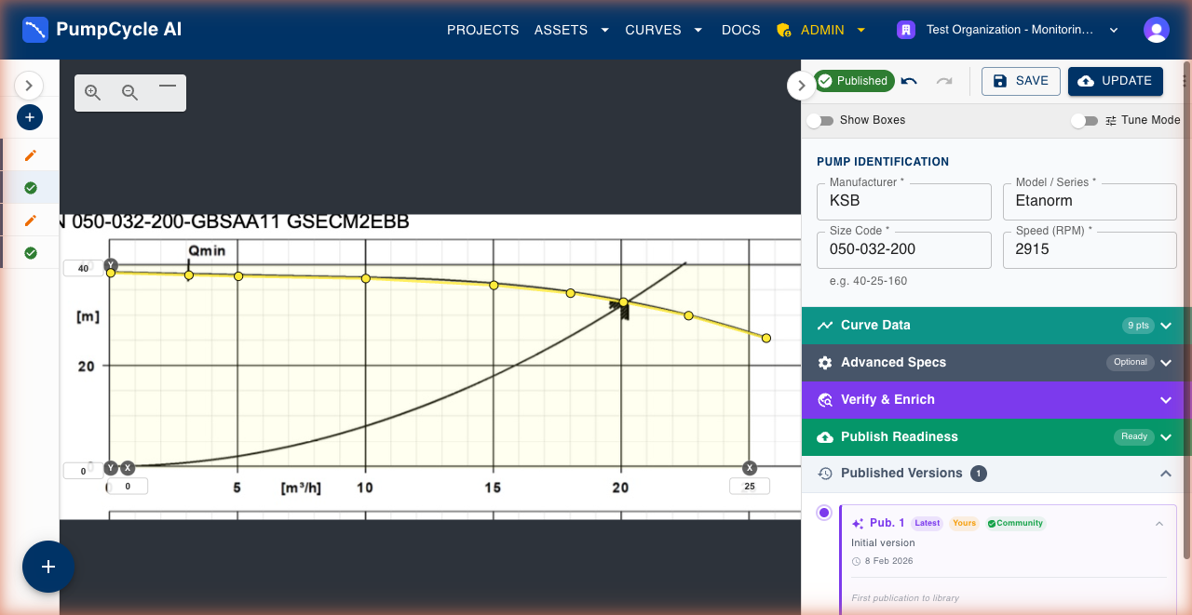
Task: Select the Pub. 1 radio button
Action: pyautogui.click(x=823, y=513)
